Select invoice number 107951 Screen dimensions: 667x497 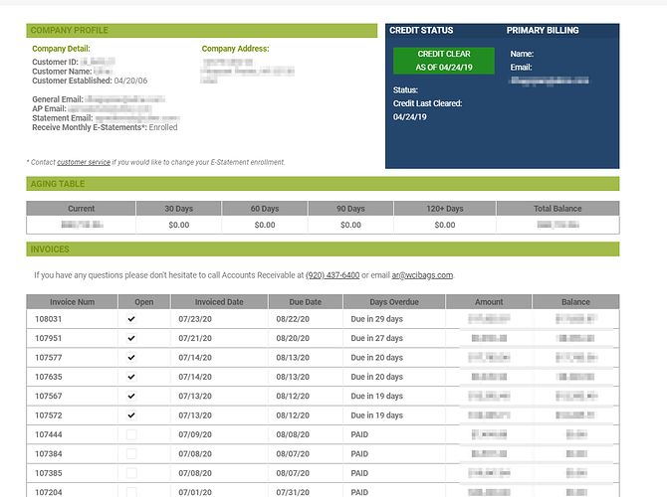coord(48,338)
